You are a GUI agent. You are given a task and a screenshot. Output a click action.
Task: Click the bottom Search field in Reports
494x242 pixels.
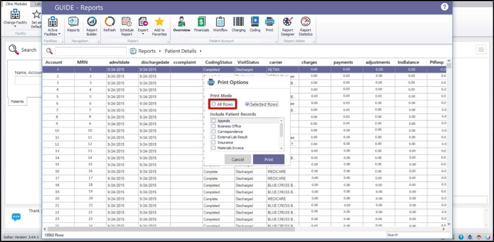pyautogui.click(x=418, y=235)
